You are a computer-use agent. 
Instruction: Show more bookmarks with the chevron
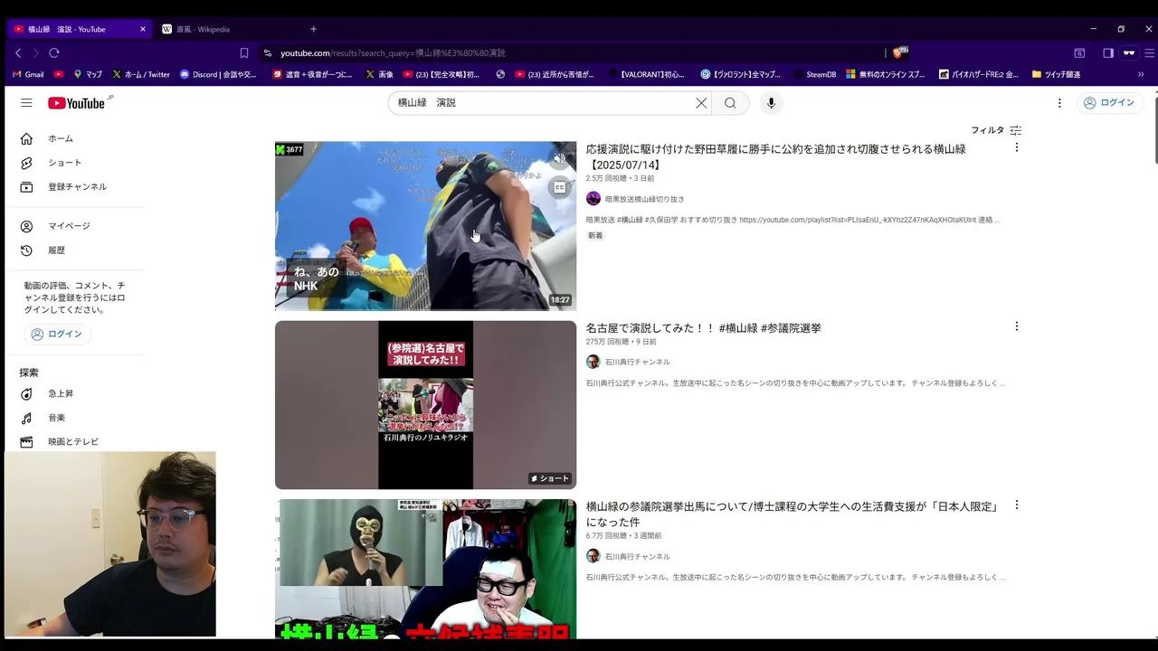tap(1141, 74)
